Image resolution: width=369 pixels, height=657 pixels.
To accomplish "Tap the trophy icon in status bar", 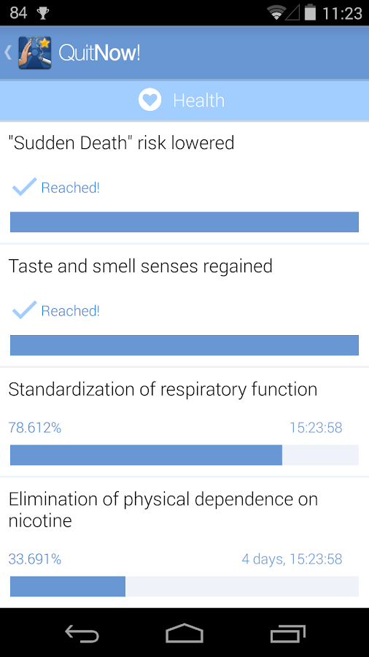I will [43, 13].
